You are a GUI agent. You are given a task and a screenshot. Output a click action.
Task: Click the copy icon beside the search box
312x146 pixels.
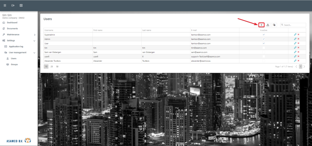(274, 25)
